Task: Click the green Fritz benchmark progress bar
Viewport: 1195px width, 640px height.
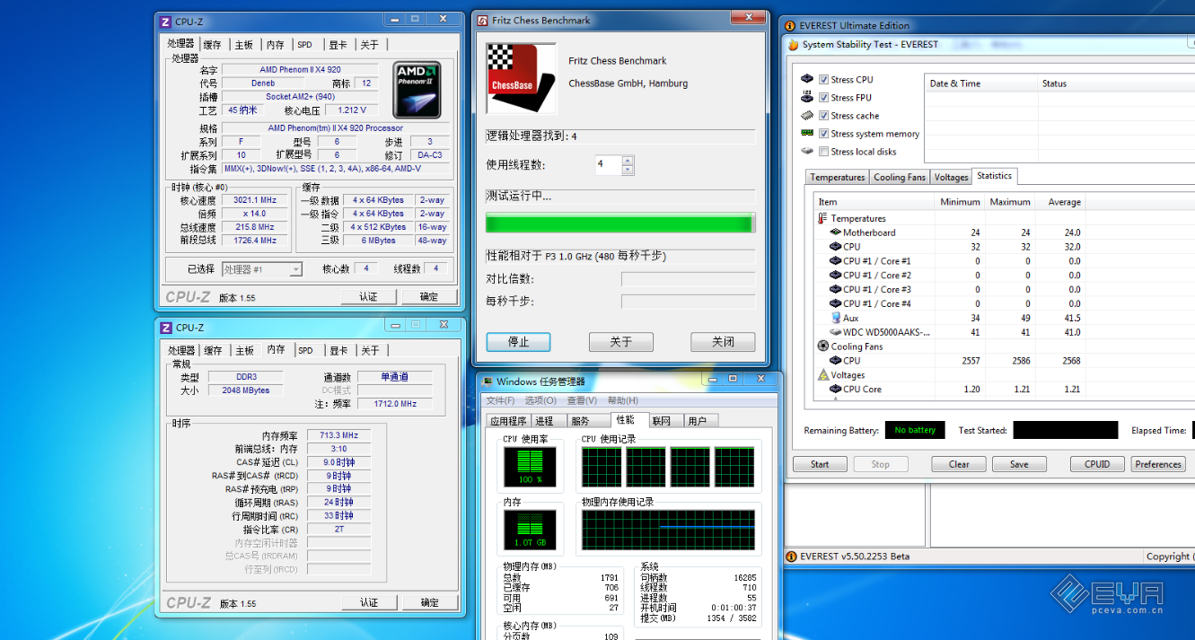Action: point(620,223)
